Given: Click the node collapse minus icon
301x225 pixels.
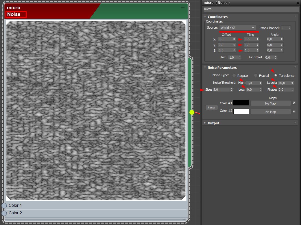Looking at the screenshot, I should coord(182,8).
